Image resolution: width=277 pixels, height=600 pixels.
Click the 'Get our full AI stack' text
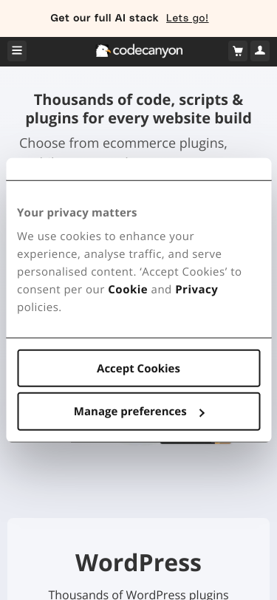click(104, 18)
